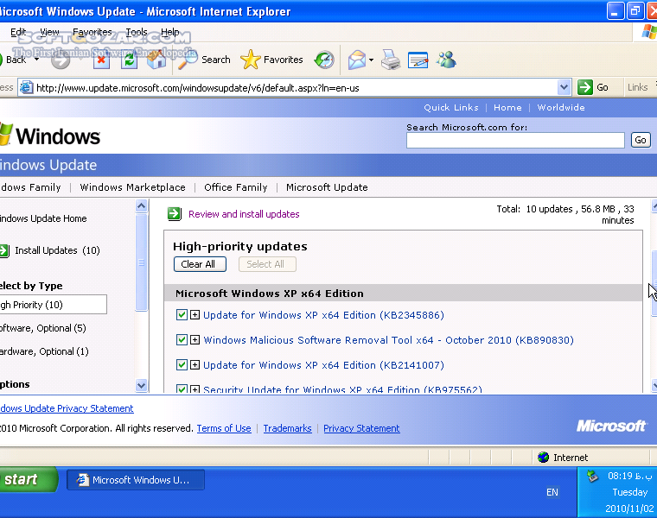This screenshot has width=657, height=518.
Task: Uncheck the KB2141007 update checkbox
Action: (182, 365)
